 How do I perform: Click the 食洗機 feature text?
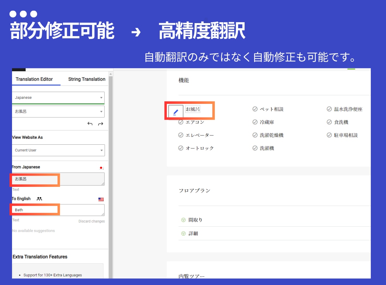(341, 122)
